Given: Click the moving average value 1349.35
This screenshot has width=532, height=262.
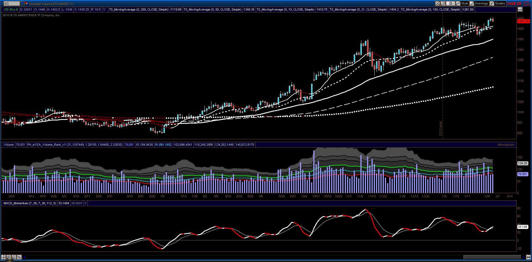Looking at the screenshot, I should click(x=249, y=9).
